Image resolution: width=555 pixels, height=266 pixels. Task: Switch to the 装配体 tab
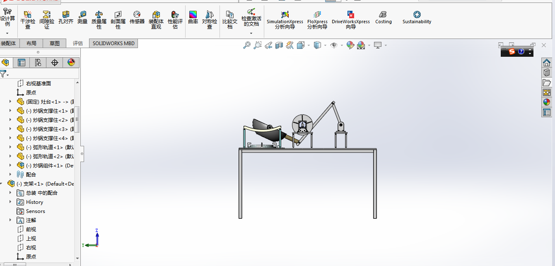point(8,43)
